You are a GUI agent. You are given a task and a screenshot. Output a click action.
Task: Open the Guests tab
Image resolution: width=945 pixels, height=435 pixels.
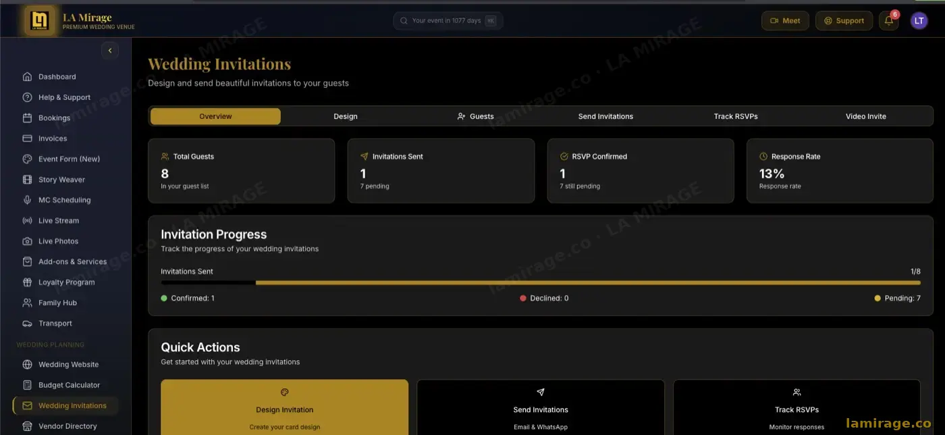coord(475,116)
